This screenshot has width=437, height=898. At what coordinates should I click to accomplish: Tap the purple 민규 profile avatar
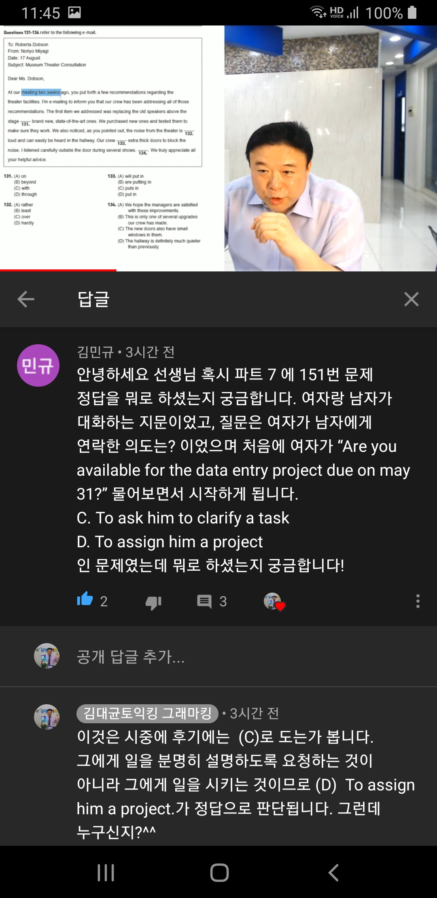tap(38, 365)
